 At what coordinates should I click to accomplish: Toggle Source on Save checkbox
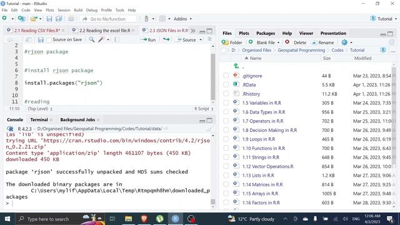[49, 40]
